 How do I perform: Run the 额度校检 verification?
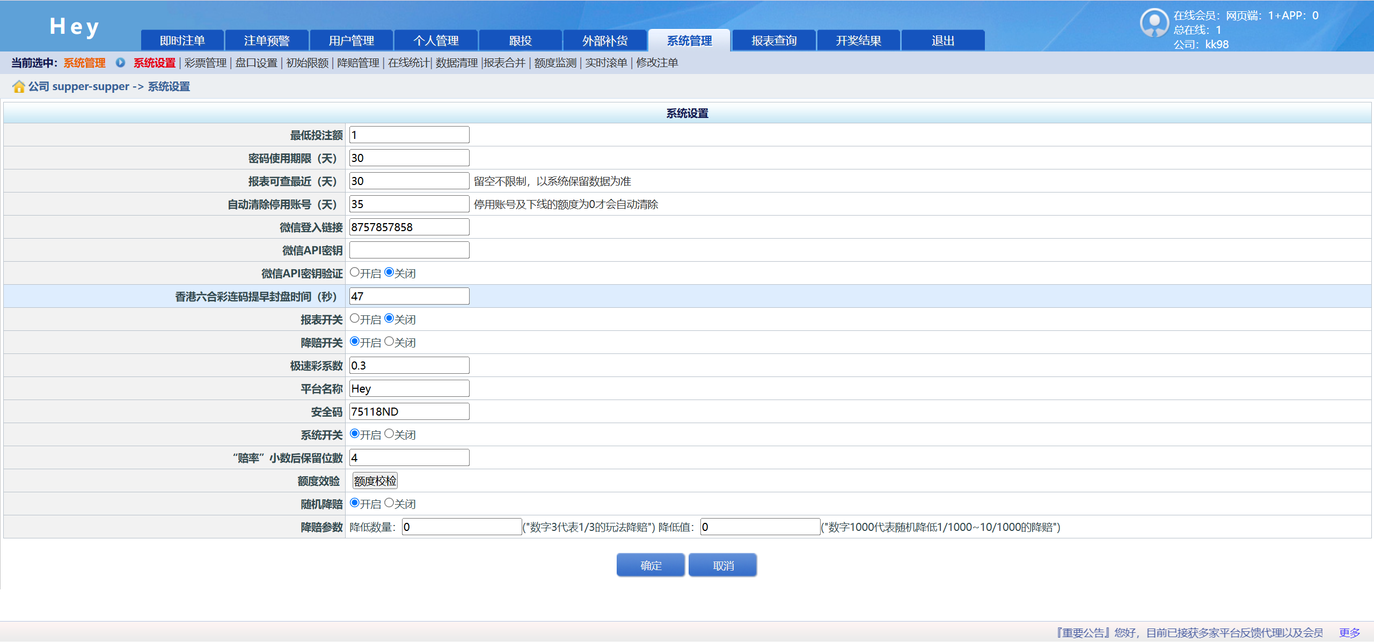pos(374,480)
